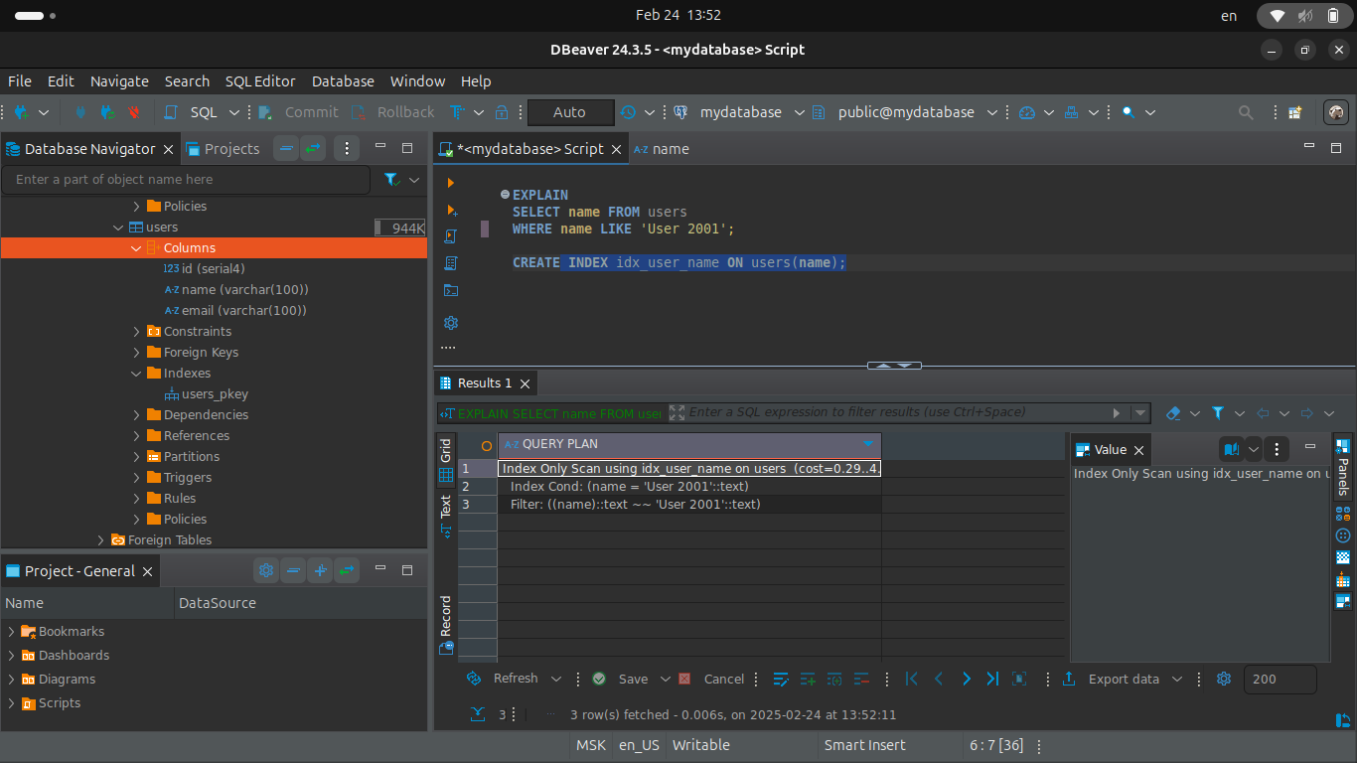Expand the Triggers folder

(x=137, y=478)
